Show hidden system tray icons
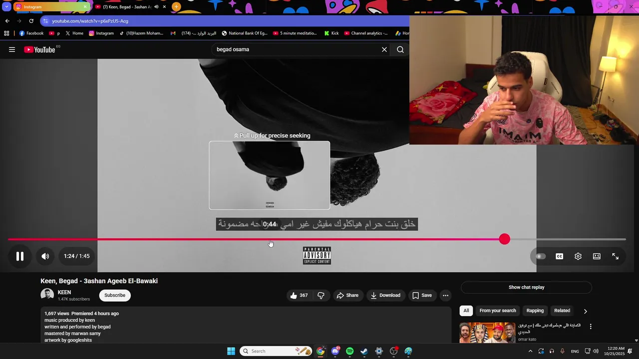 point(530,351)
